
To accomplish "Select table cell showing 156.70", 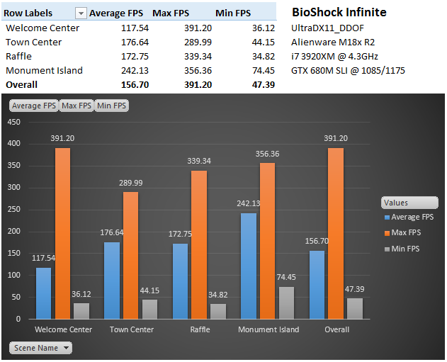I will tap(135, 85).
